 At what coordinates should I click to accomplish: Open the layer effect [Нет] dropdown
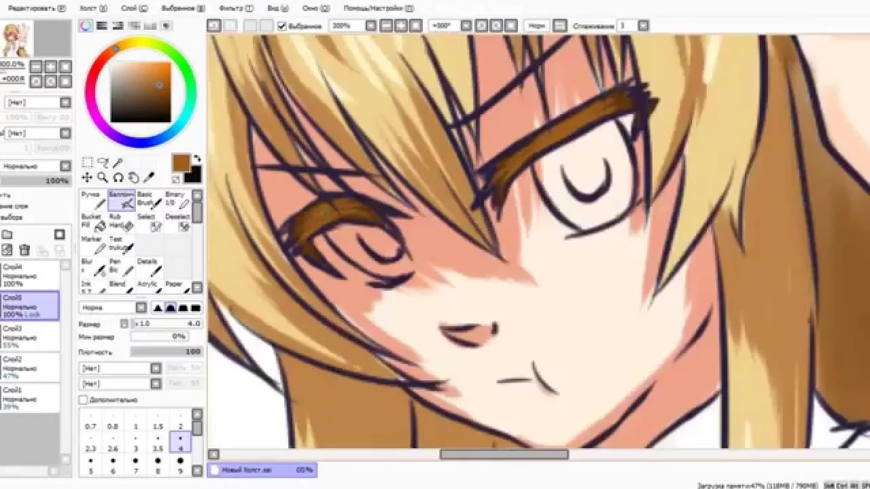tap(65, 133)
